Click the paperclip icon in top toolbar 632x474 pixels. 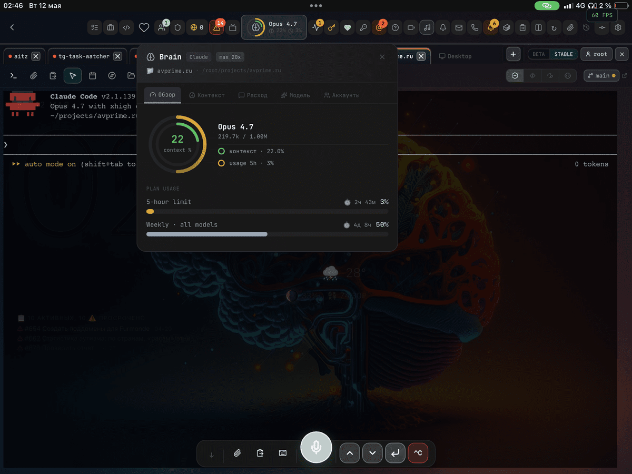pos(570,27)
